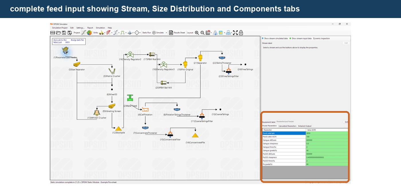401x186 pixels.
Task: Open a project with the folder icon
Action: (x=58, y=33)
